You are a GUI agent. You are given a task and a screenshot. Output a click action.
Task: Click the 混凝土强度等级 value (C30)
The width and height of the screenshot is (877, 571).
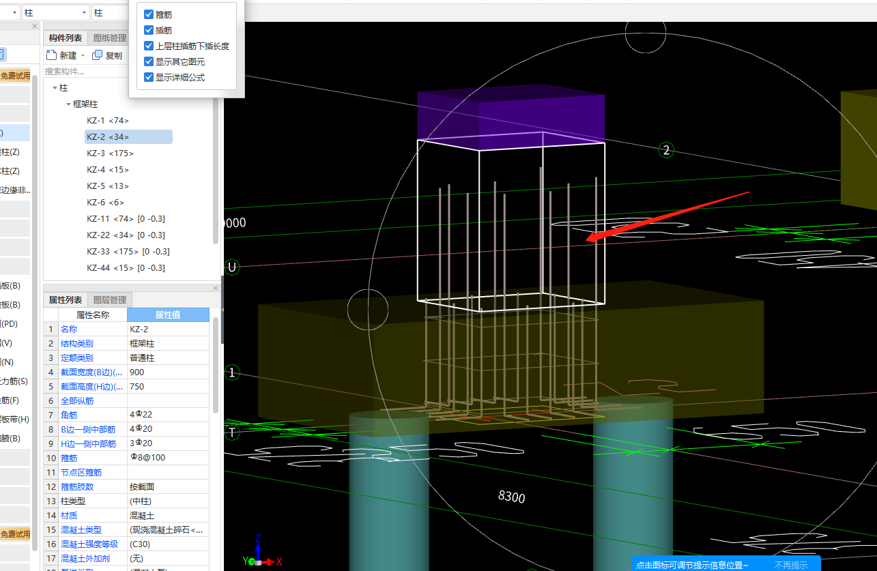click(x=168, y=544)
